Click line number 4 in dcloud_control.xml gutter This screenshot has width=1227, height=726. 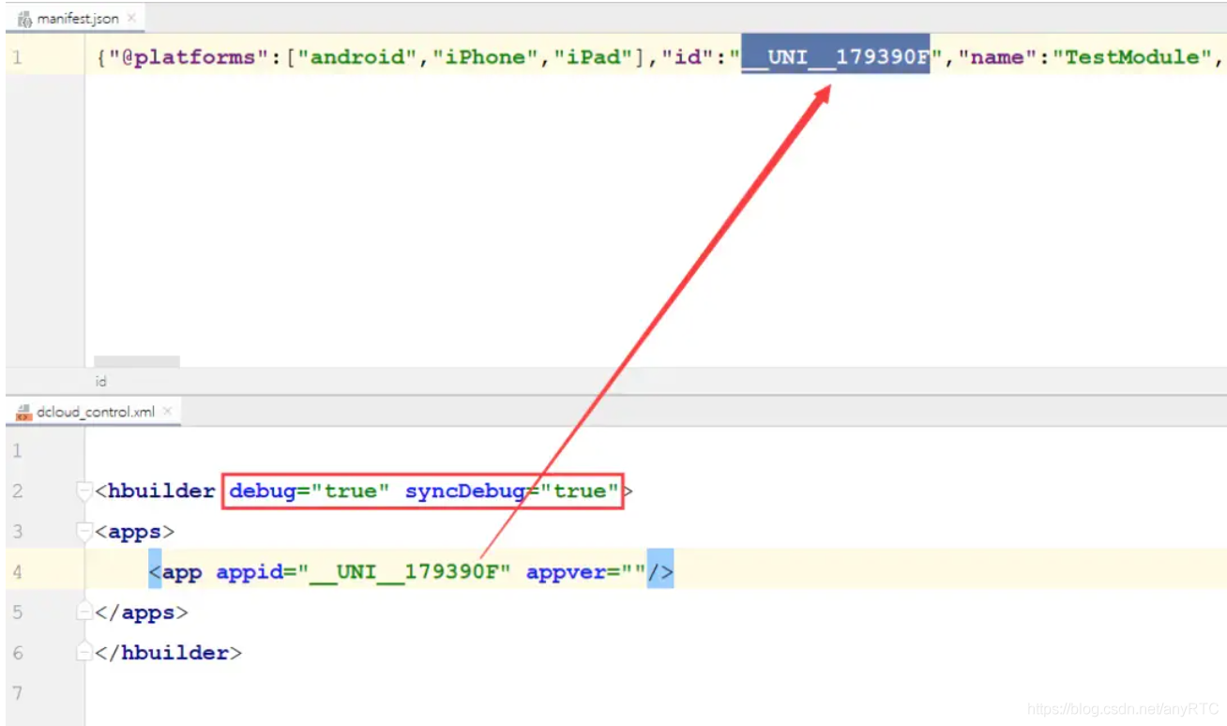[18, 572]
